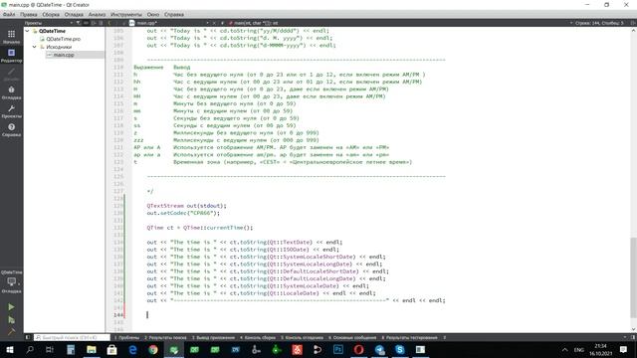637x358 pixels.
Task: Open Task View on the taskbar
Action: point(50,349)
